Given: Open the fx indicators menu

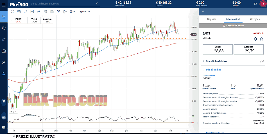Looking at the screenshot, I should 58,12.
